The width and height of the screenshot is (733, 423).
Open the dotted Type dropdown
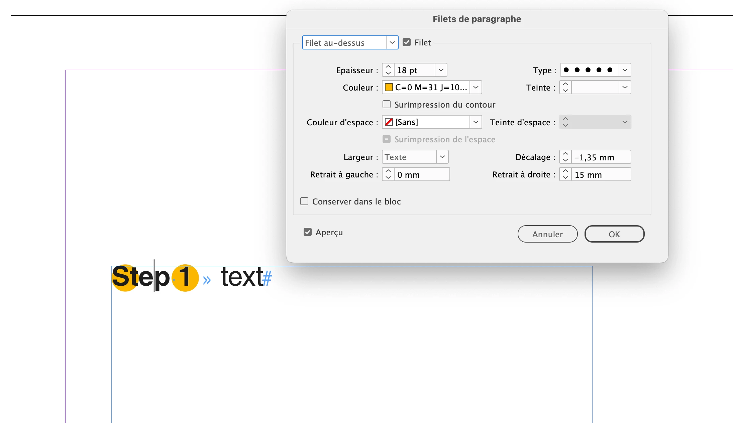coord(625,70)
